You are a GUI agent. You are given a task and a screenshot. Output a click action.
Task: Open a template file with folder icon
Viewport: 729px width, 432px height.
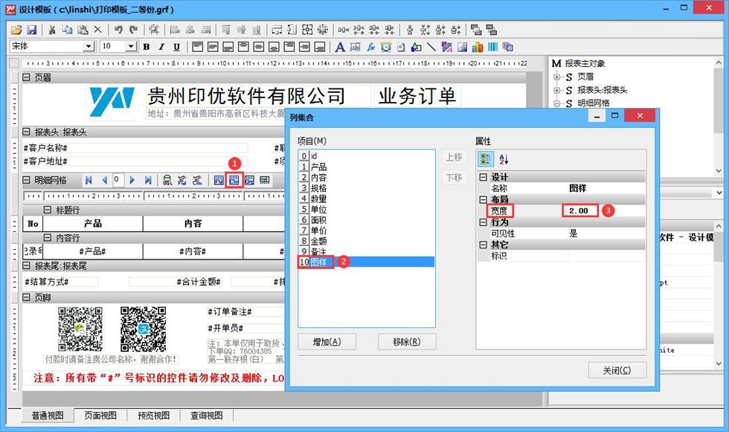click(16, 30)
